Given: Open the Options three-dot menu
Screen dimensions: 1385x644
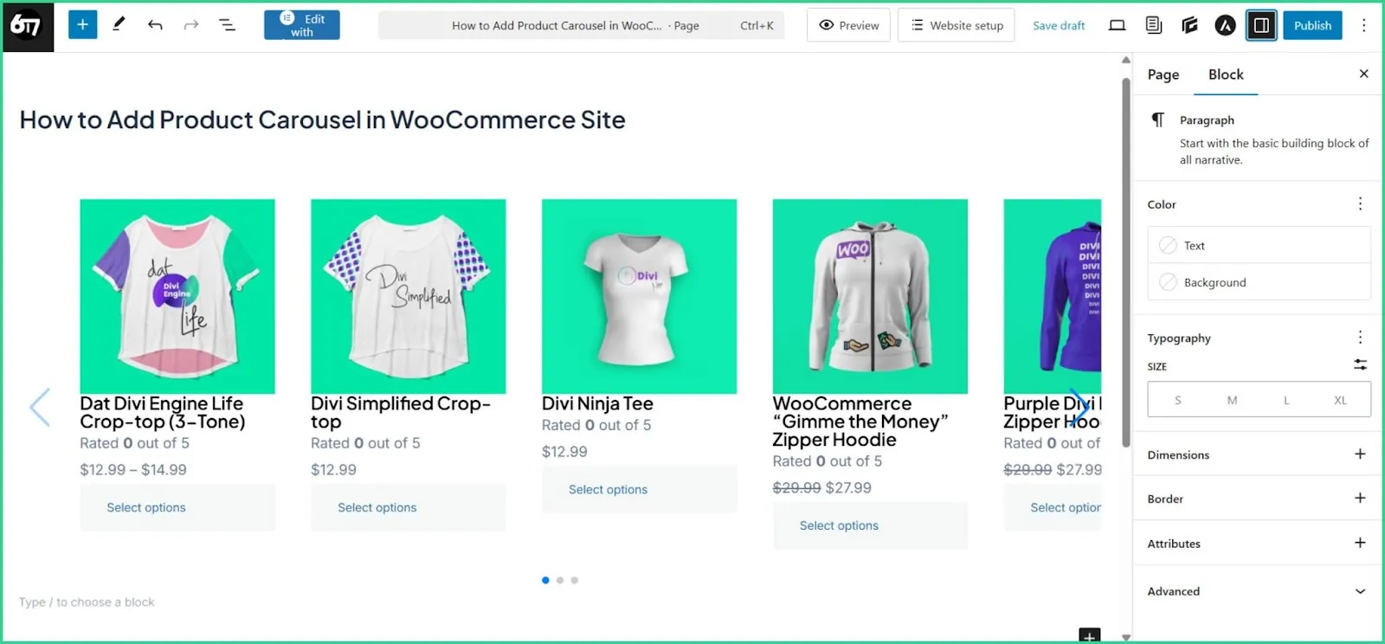Looking at the screenshot, I should pos(1364,25).
